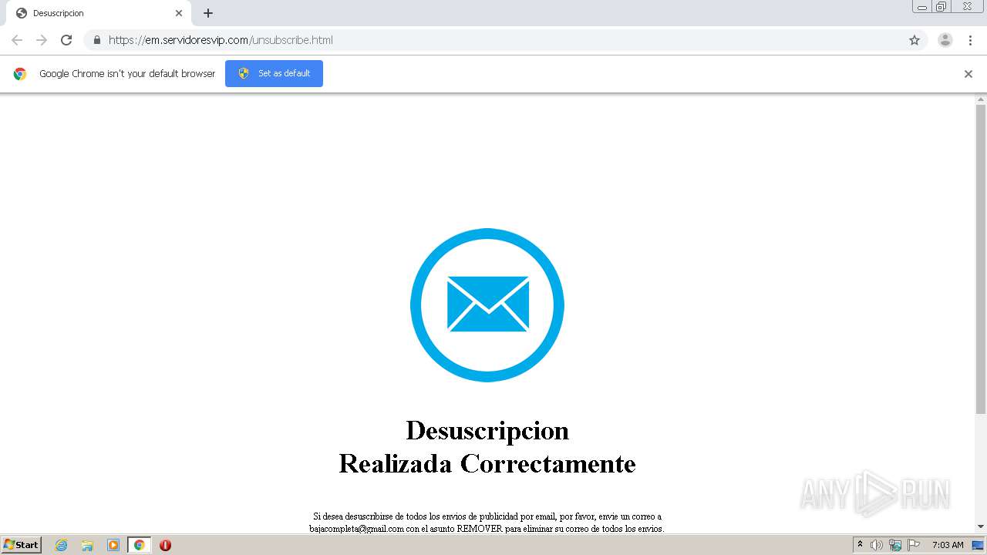Click the taskbar clock 7:03 AM

[948, 545]
